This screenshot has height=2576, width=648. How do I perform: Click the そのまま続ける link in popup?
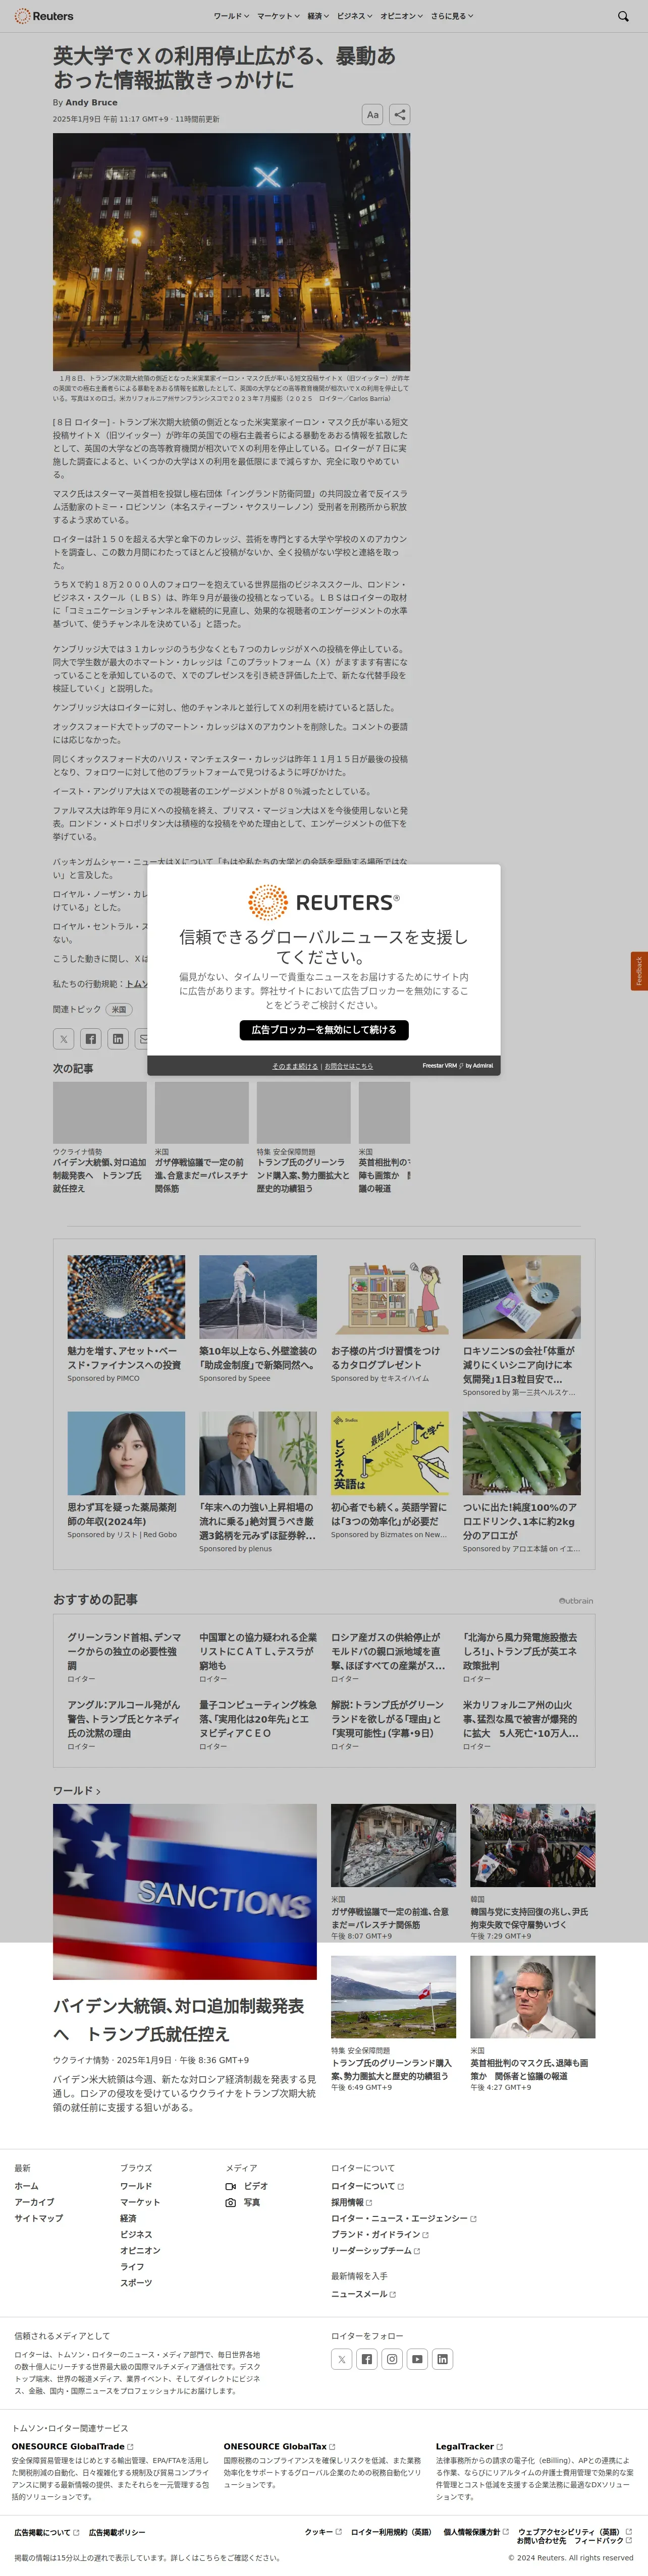(295, 1066)
